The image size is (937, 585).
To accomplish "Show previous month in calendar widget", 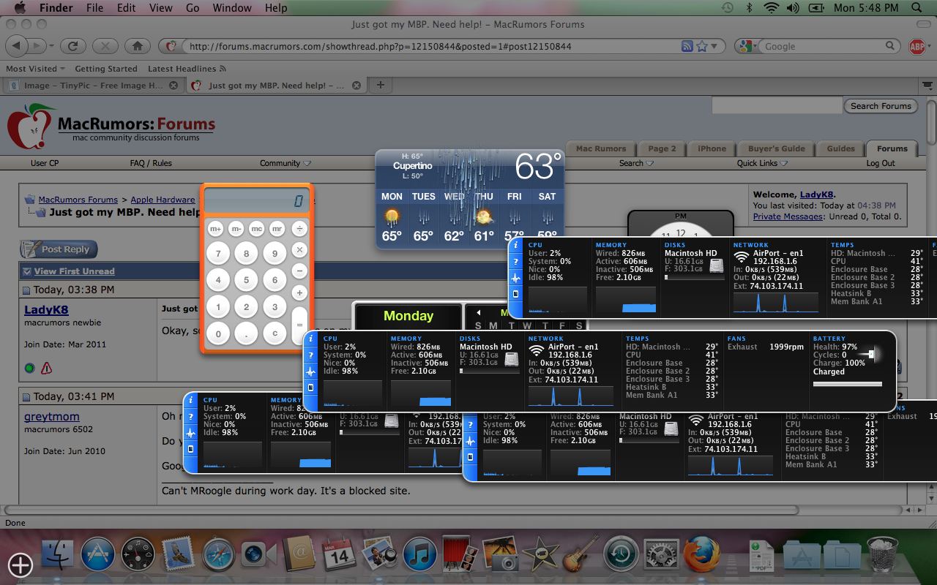I will (478, 313).
